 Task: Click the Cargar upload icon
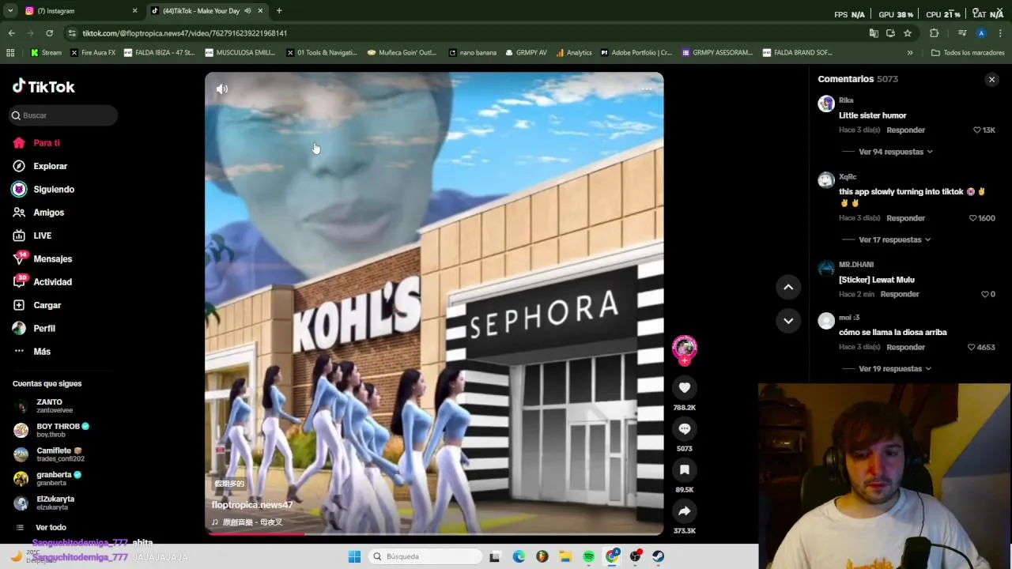[x=19, y=305]
